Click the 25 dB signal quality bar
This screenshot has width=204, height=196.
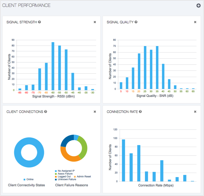(145, 68)
